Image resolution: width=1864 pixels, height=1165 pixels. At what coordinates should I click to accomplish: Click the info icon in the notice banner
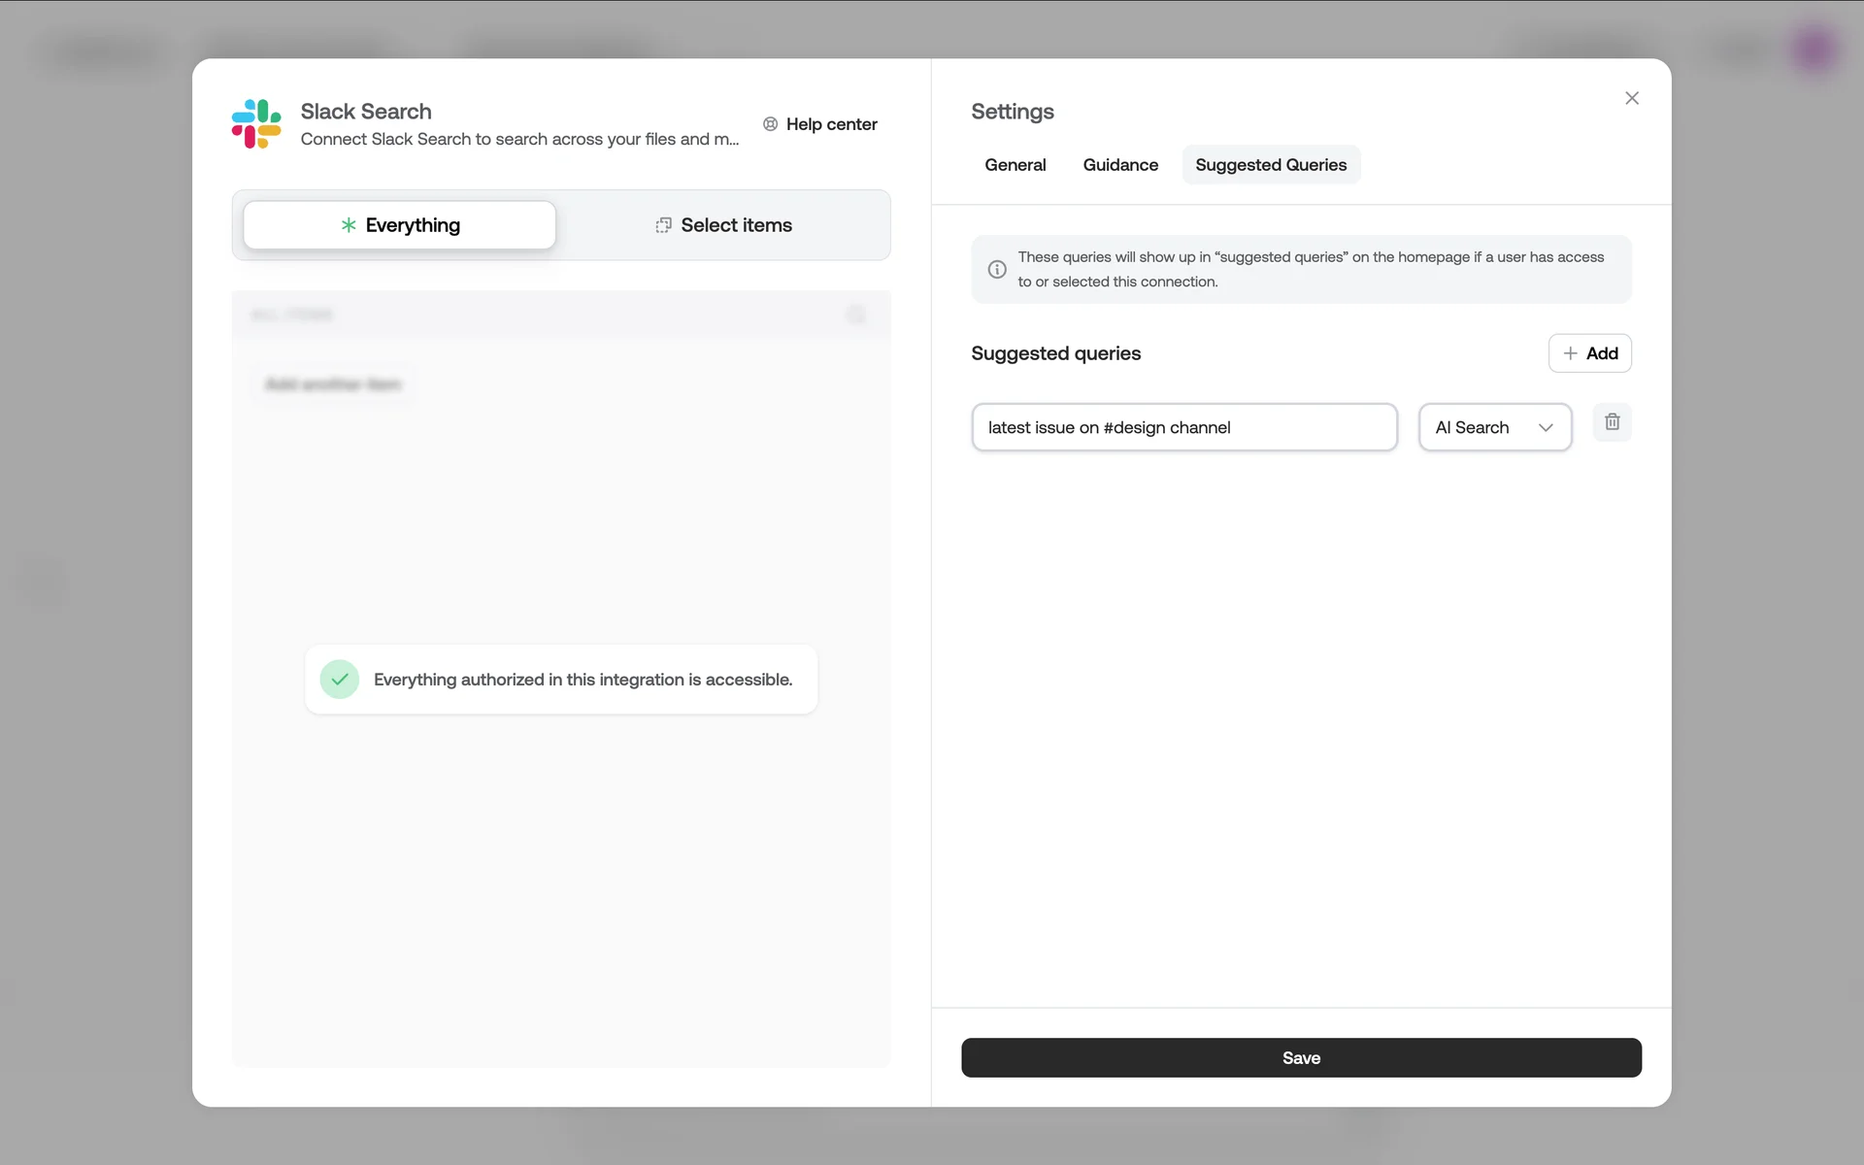click(x=997, y=270)
